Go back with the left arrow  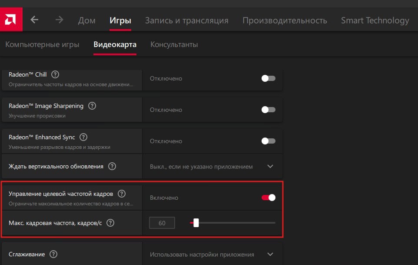tap(34, 20)
